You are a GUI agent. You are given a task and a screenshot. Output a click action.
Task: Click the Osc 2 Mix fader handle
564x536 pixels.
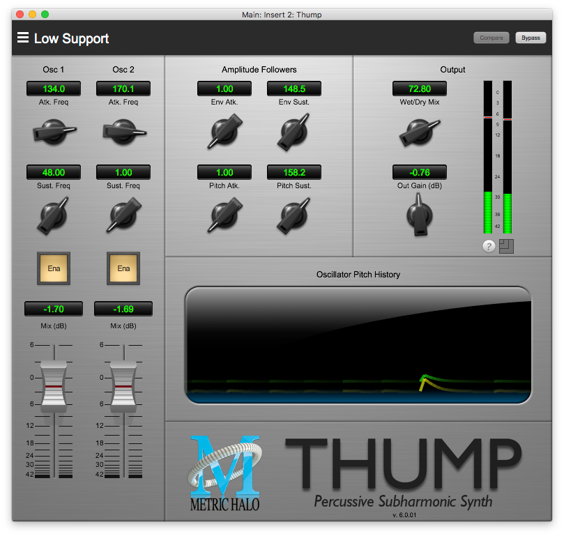click(123, 385)
